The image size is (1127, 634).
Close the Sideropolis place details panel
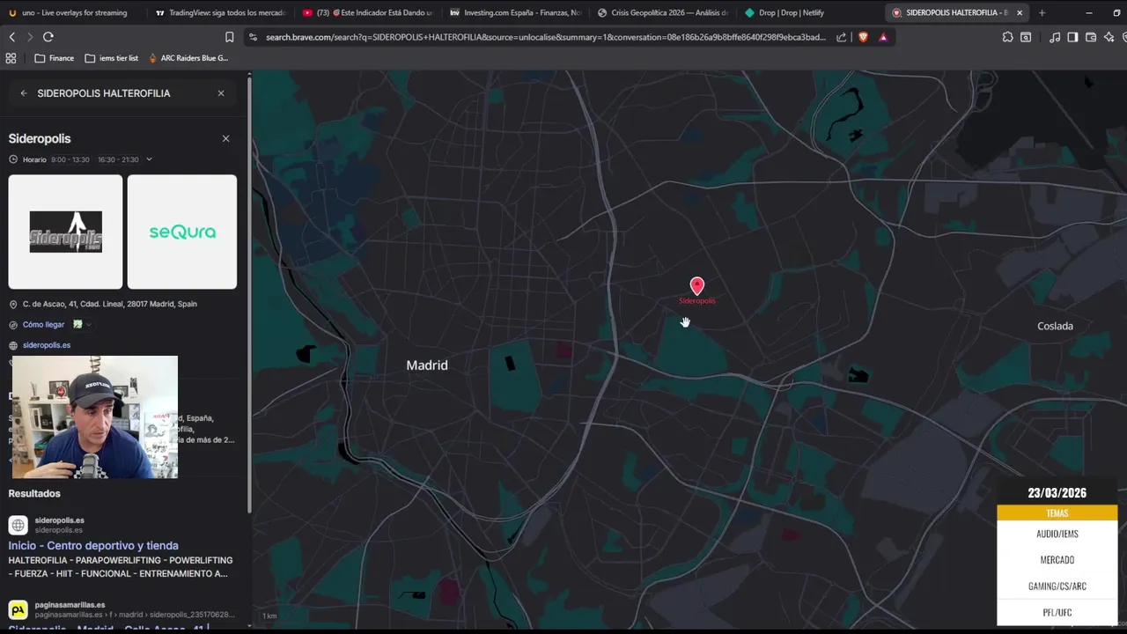225,138
